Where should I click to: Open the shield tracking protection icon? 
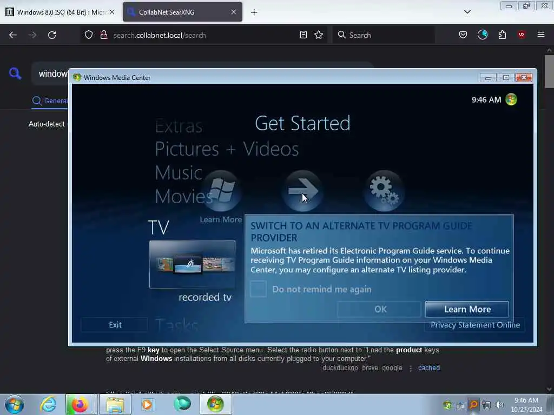[89, 35]
